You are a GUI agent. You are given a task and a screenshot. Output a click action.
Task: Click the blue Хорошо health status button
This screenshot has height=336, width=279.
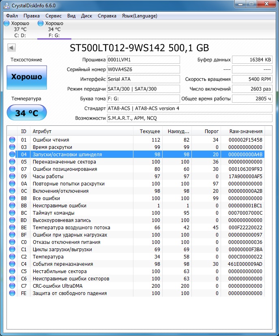click(x=27, y=77)
